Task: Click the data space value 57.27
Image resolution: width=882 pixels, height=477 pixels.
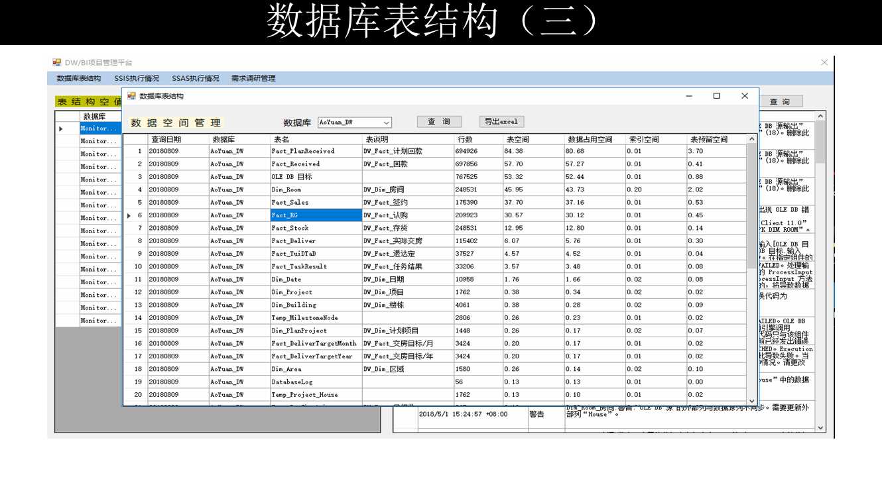Action: [x=595, y=164]
